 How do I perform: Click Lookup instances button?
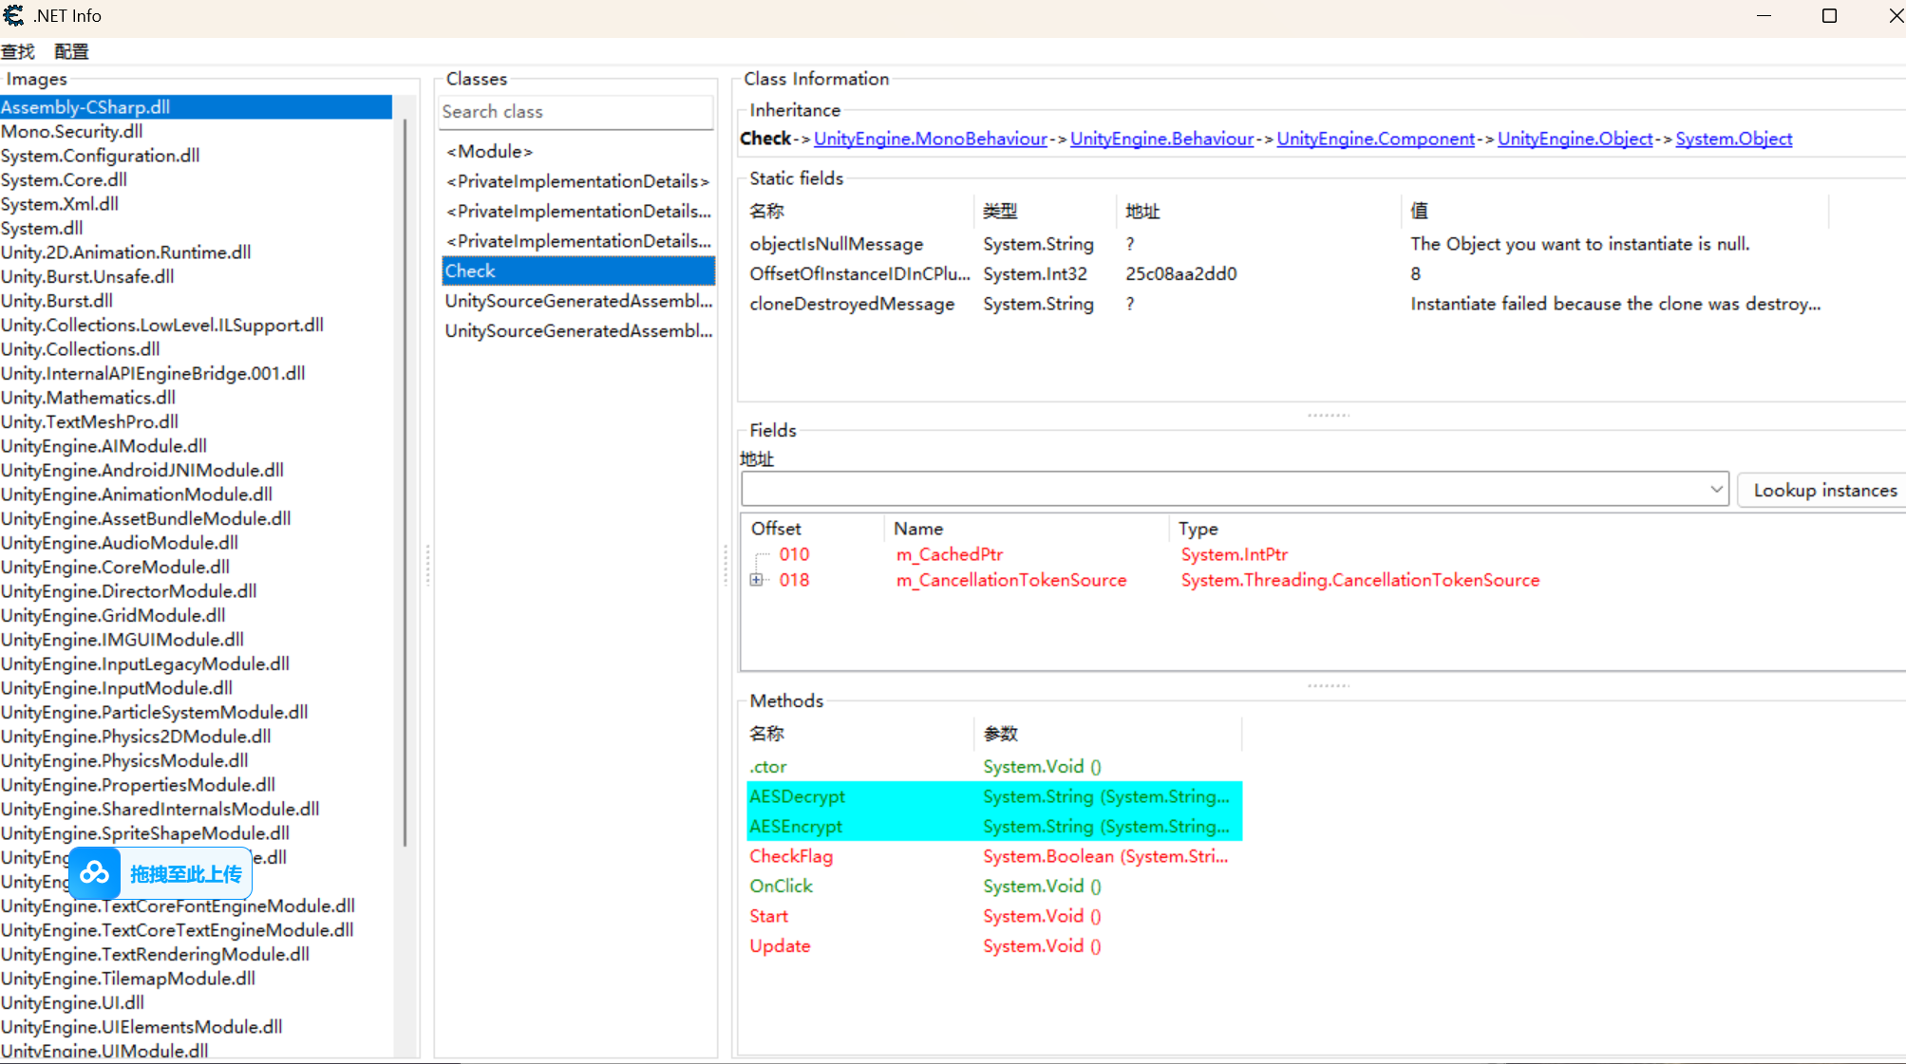pyautogui.click(x=1823, y=490)
